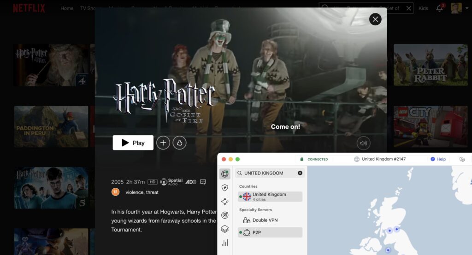Click the VPN window green zoom button
Viewport: 472px width, 255px height.
point(237,159)
